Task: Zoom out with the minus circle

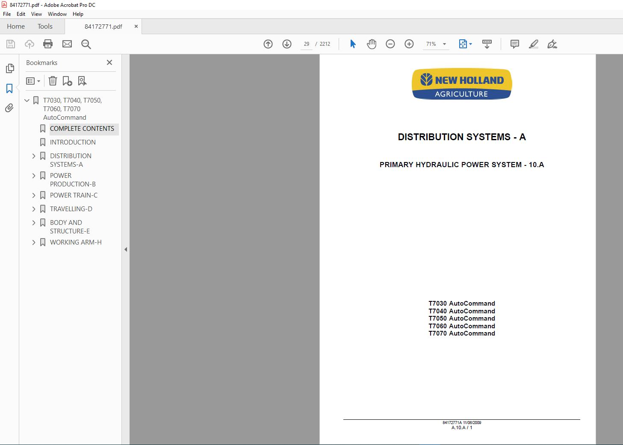Action: pyautogui.click(x=390, y=44)
